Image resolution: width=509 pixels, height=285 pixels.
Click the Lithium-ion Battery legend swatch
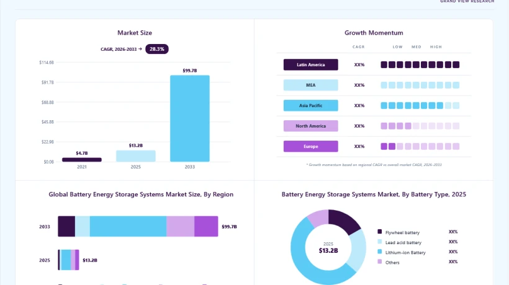pyautogui.click(x=379, y=252)
